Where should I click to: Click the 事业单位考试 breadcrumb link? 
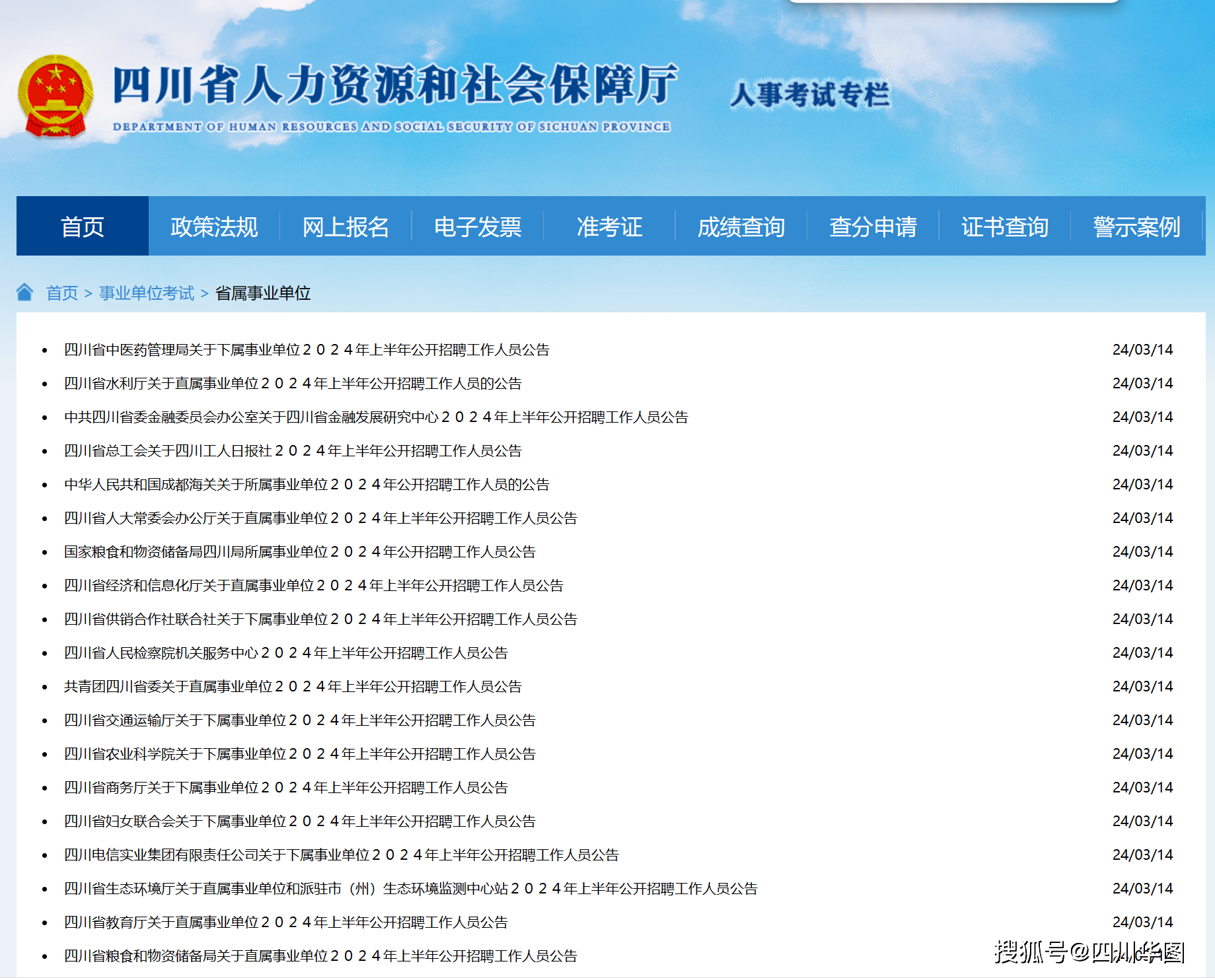147,293
